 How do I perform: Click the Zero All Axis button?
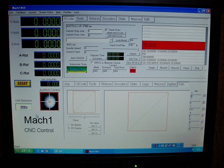click(133, 63)
